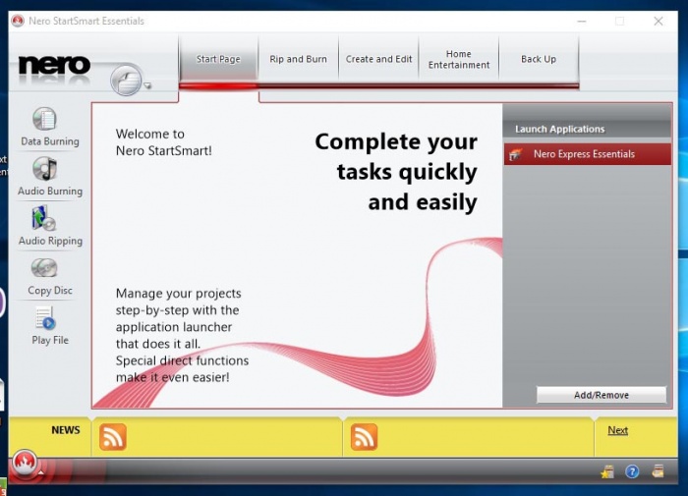Open the starred options icon in bottom bar
The width and height of the screenshot is (688, 496).
click(607, 472)
